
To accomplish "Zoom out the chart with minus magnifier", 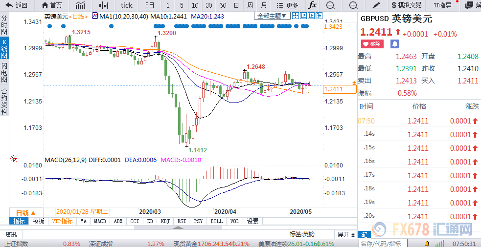I will [x=330, y=5].
